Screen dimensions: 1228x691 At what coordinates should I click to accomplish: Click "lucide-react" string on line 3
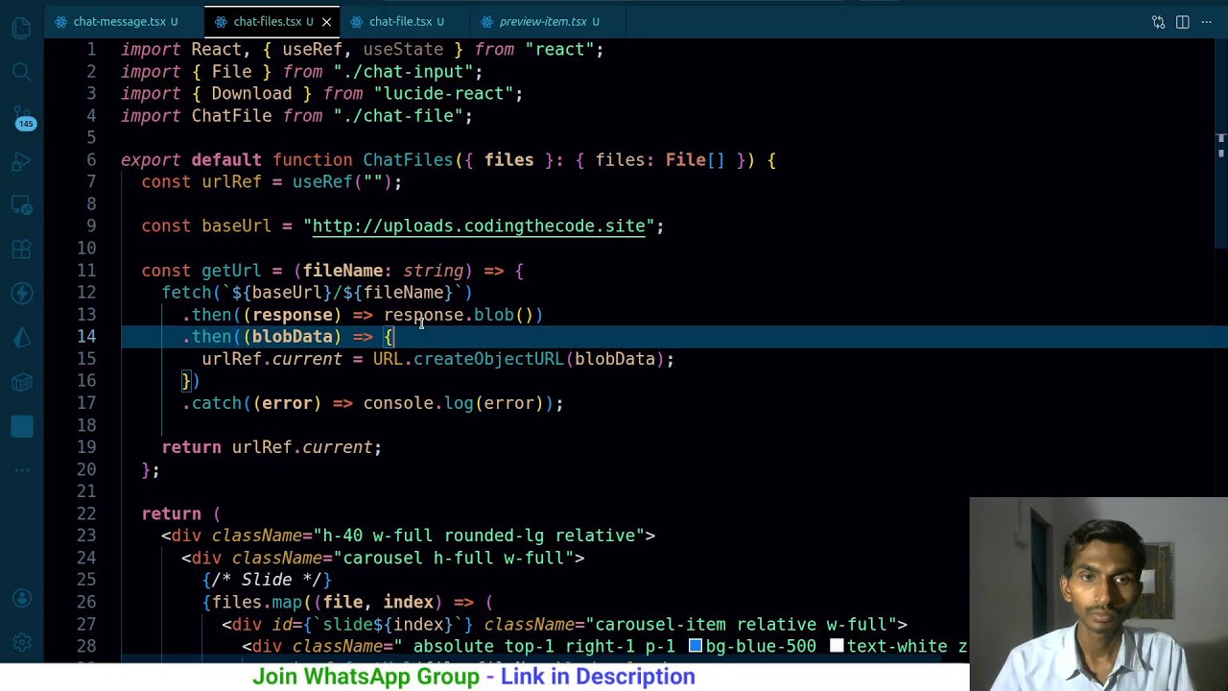[x=448, y=94]
